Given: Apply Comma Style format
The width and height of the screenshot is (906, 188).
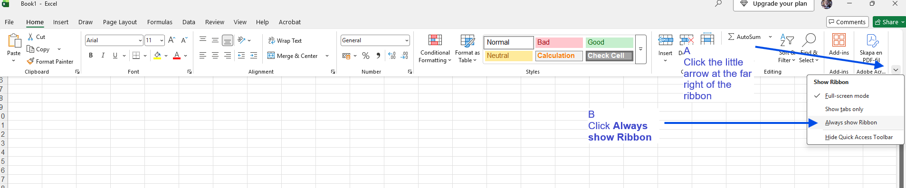Looking at the screenshot, I should pos(378,56).
